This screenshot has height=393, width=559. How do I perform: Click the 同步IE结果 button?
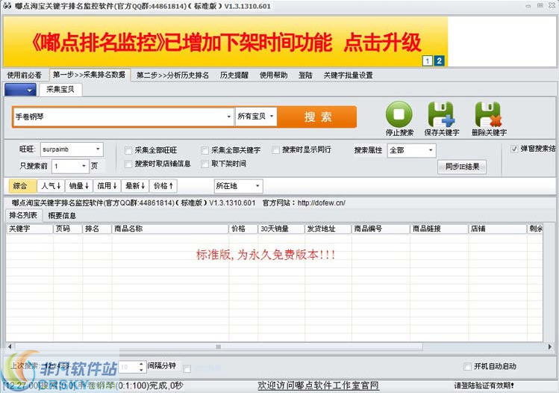462,167
